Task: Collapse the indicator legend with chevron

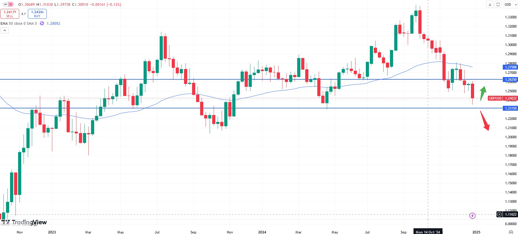Action: point(5,30)
